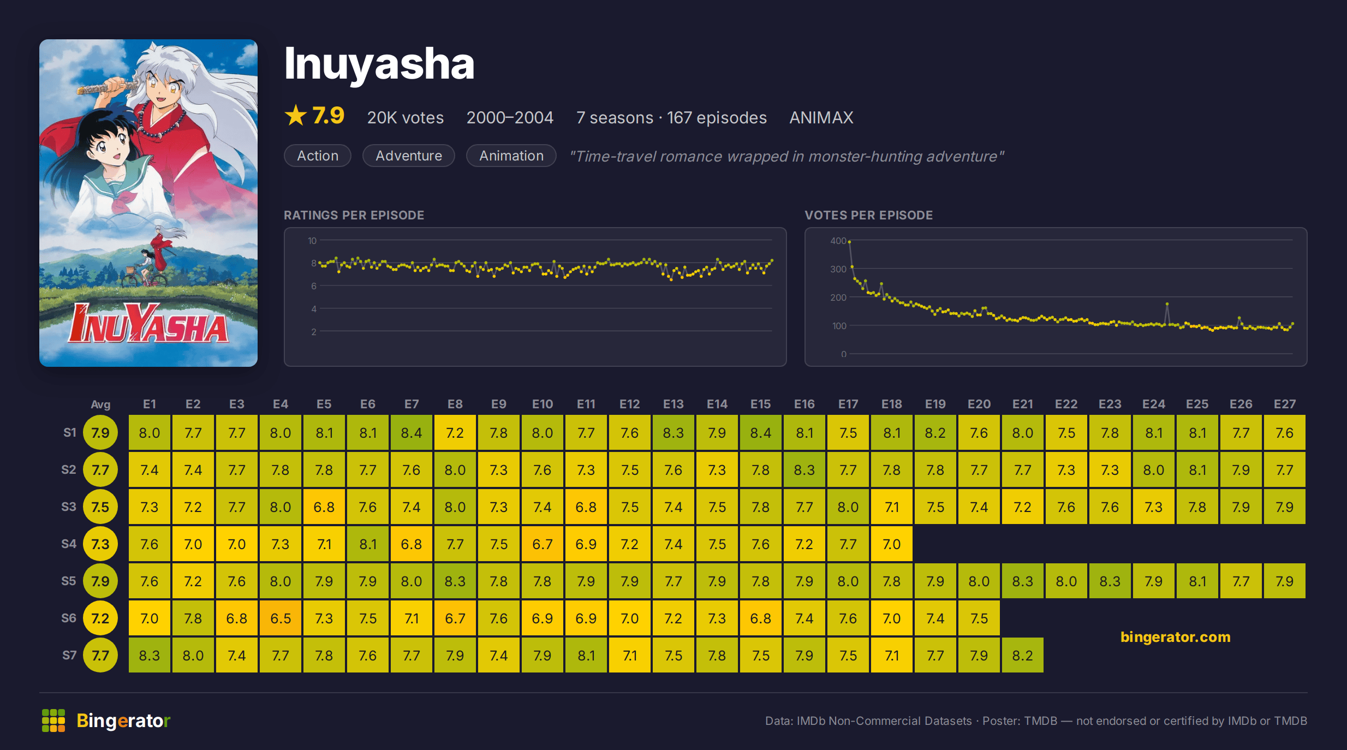This screenshot has width=1347, height=750.
Task: Select the Action genre tag
Action: click(x=318, y=156)
